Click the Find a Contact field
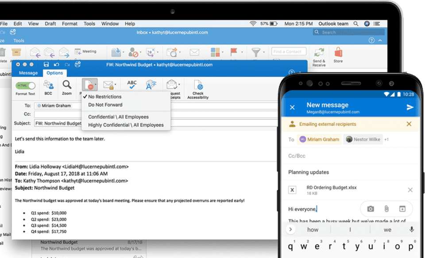This screenshot has height=258, width=425. pos(289,51)
